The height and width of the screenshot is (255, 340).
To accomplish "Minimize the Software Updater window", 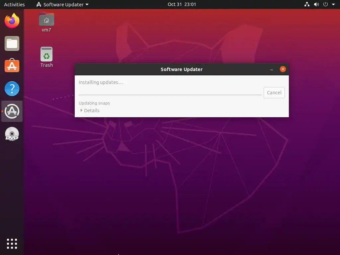I will (x=272, y=69).
